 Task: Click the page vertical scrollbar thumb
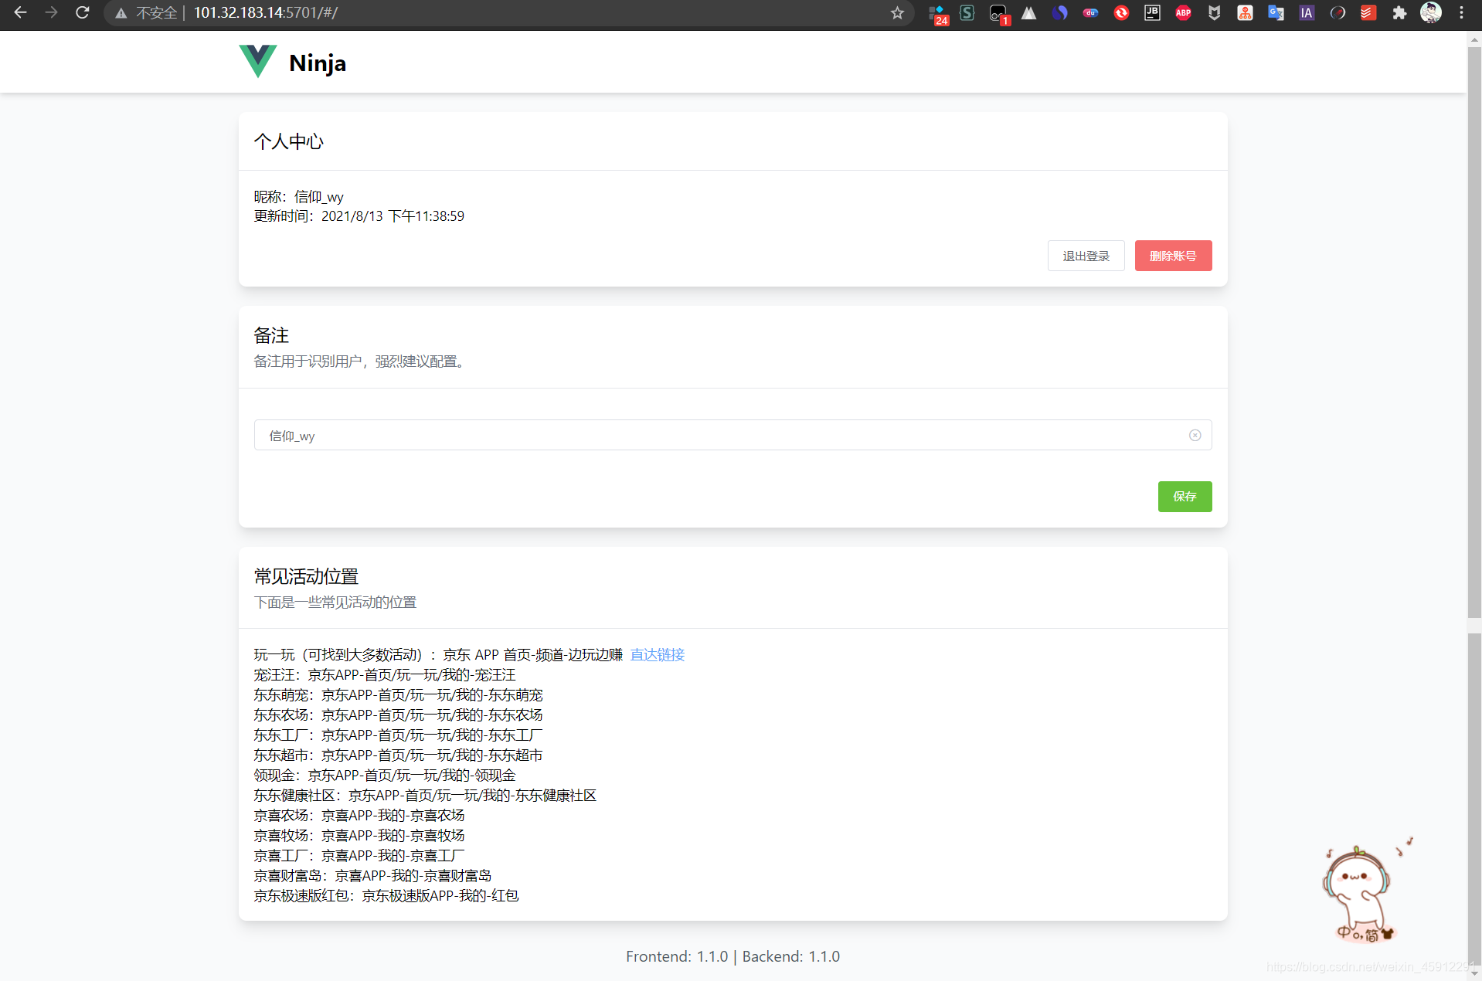[x=1474, y=332]
